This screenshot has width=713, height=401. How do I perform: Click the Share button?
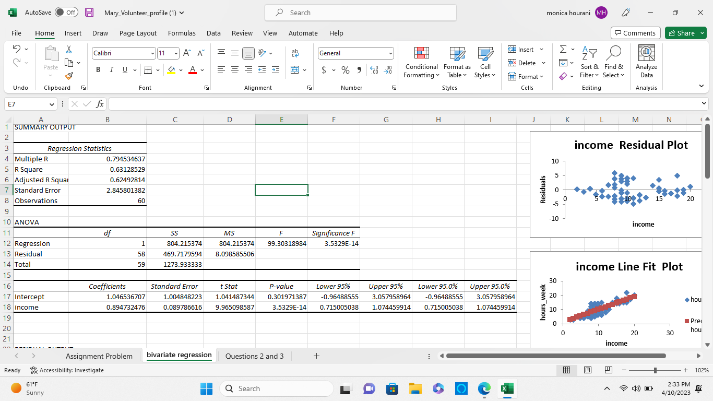(x=685, y=33)
